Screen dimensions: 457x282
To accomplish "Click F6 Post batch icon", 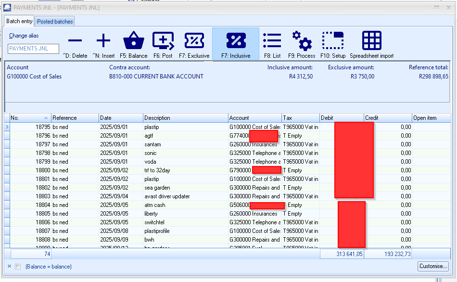I will [163, 40].
